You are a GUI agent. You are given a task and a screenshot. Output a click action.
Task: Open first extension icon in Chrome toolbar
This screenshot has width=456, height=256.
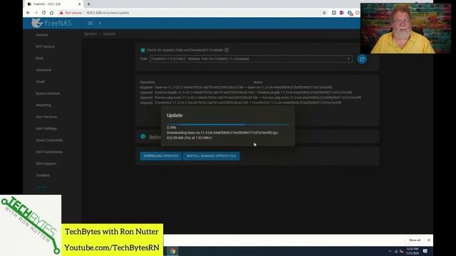(x=334, y=13)
